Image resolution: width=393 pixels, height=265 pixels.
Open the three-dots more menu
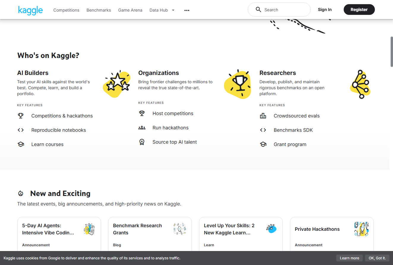pyautogui.click(x=187, y=10)
